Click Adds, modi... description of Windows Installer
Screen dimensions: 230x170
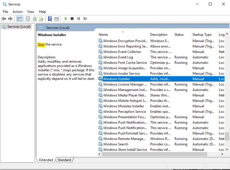[x=160, y=79]
